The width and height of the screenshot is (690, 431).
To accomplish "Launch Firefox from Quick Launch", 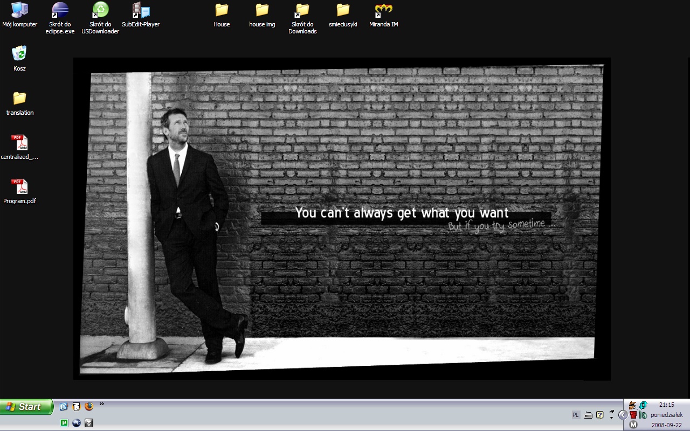I will tap(89, 407).
